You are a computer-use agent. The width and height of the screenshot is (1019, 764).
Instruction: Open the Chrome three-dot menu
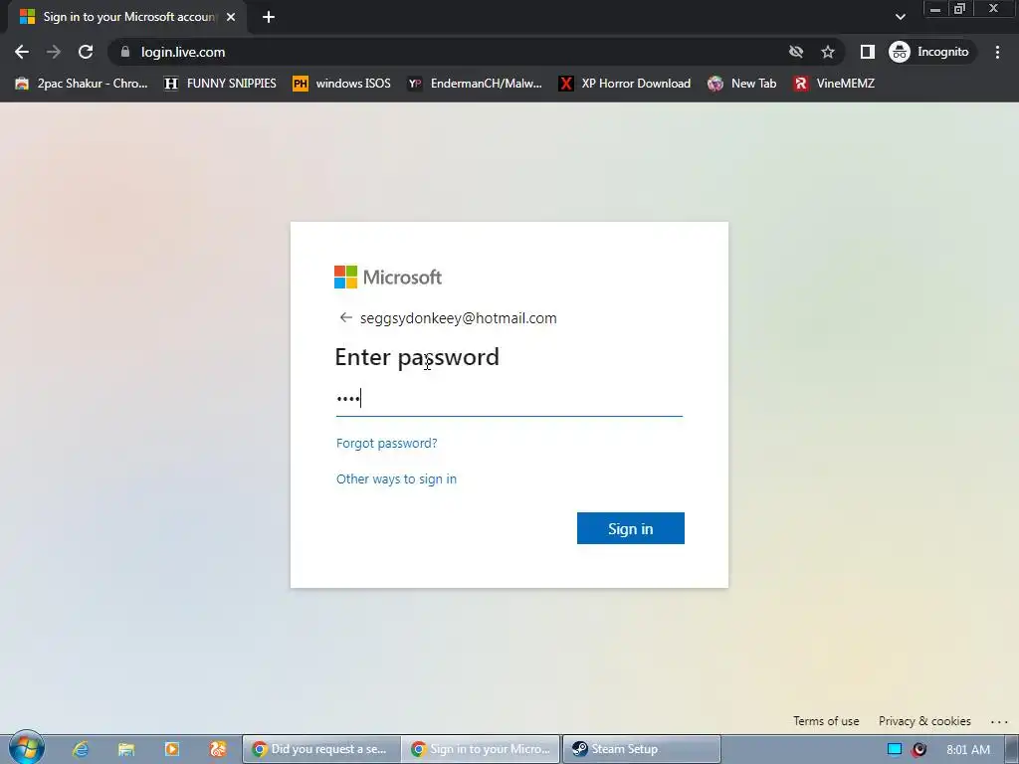pos(997,52)
